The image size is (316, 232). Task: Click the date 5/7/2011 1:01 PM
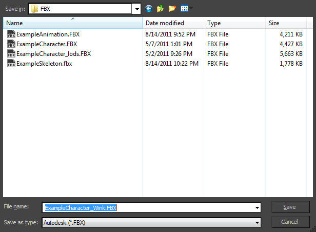(x=169, y=44)
